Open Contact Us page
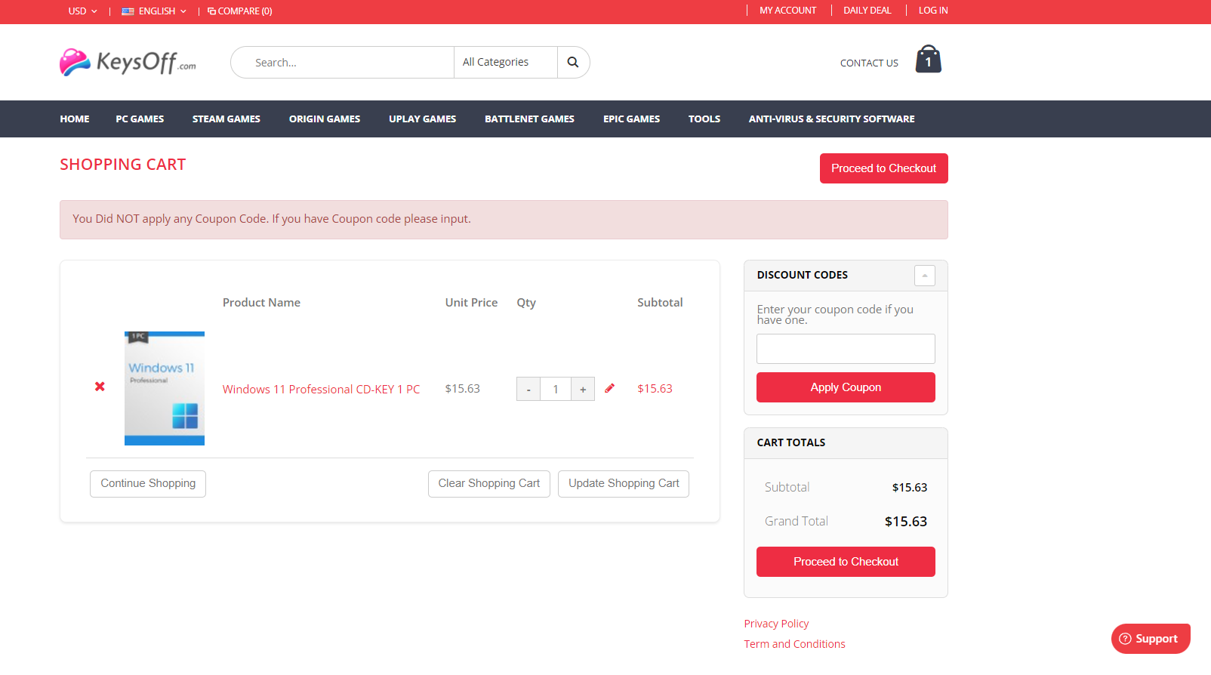The image size is (1211, 675). (x=869, y=63)
